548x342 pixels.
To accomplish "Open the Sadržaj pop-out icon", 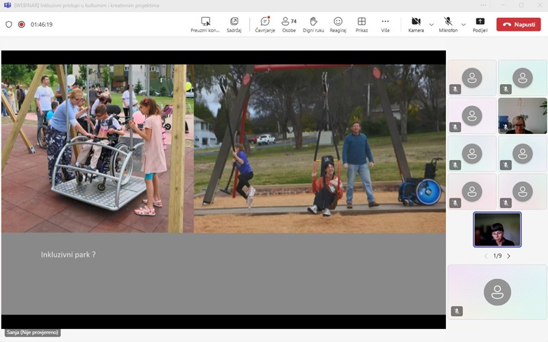I will coord(234,24).
